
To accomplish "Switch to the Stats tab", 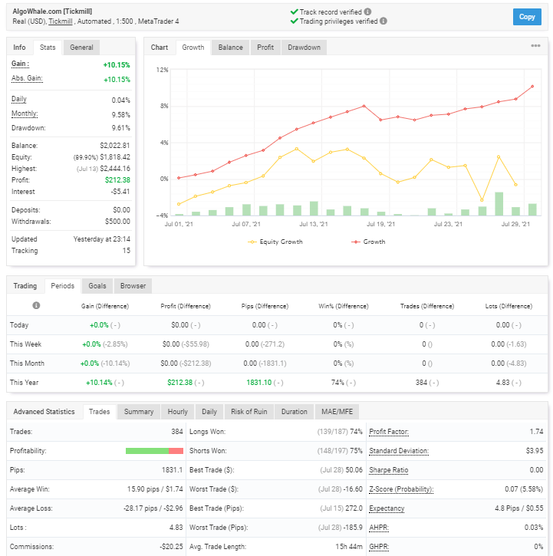I will tap(48, 48).
